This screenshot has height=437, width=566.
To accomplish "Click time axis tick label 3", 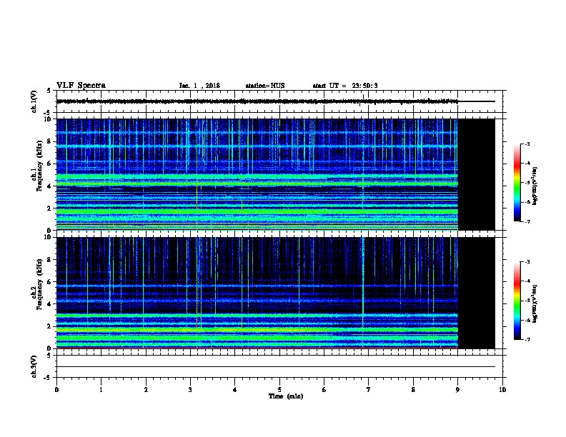I will coord(190,389).
